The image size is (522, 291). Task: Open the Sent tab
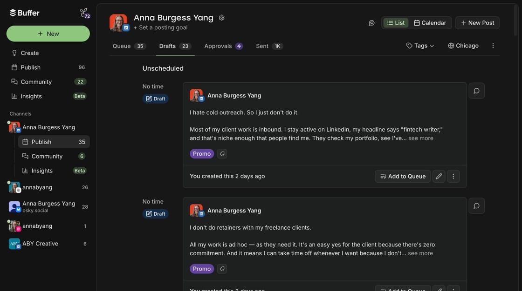click(269, 46)
